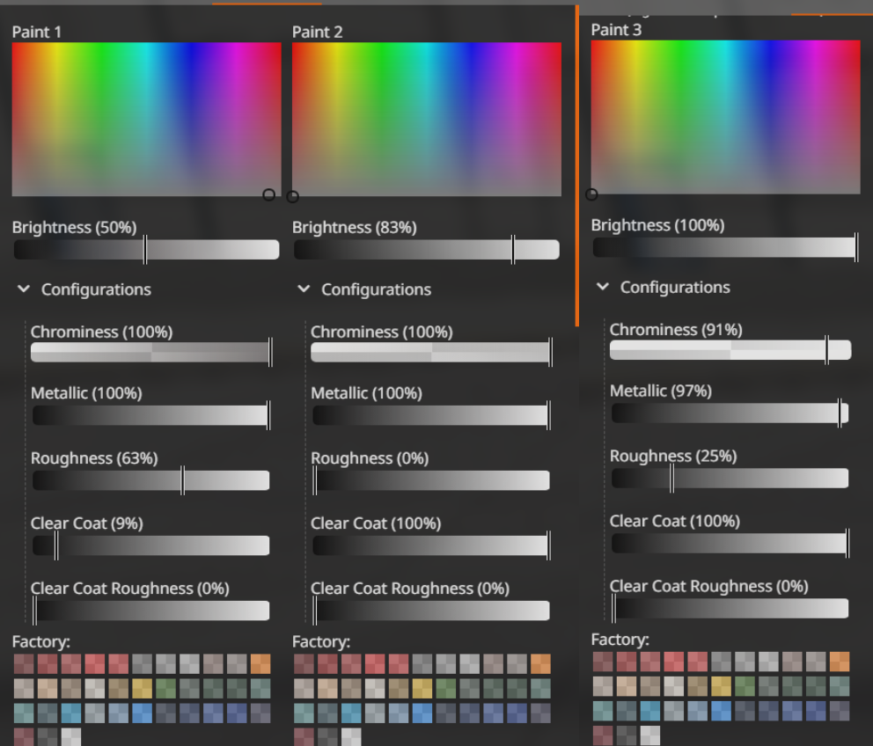Choose yellow factory swatch under Paint 2

422,689
